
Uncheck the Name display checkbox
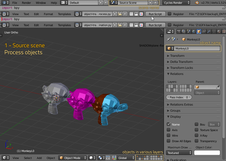(168, 124)
